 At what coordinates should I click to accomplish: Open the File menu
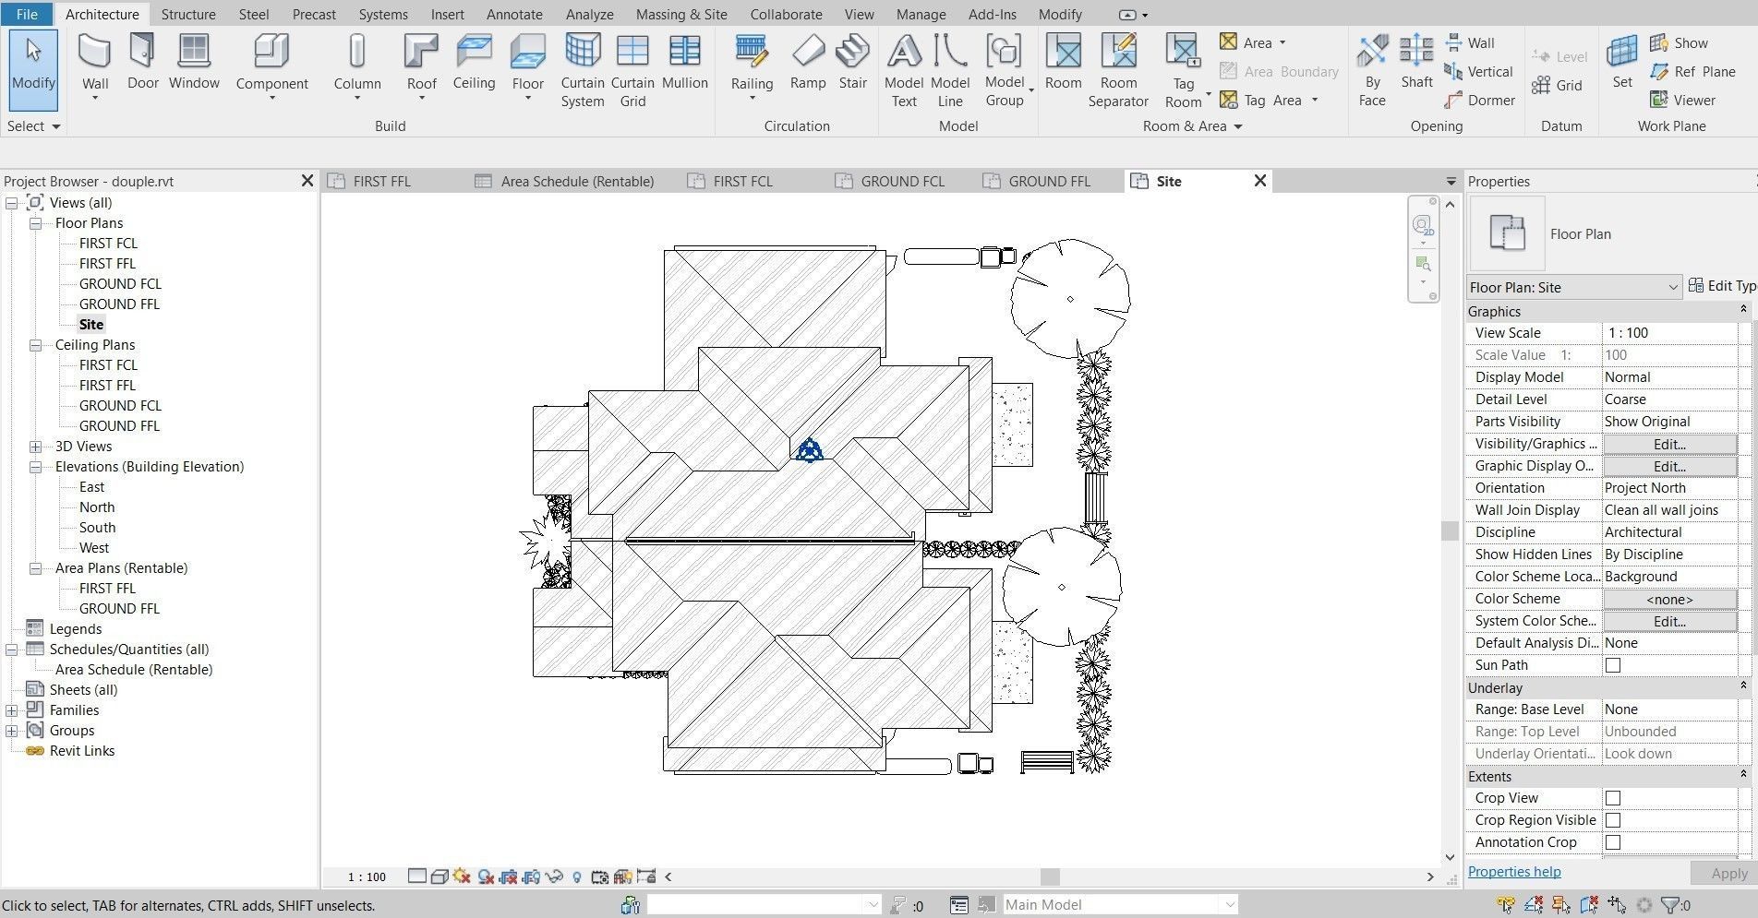pos(27,14)
